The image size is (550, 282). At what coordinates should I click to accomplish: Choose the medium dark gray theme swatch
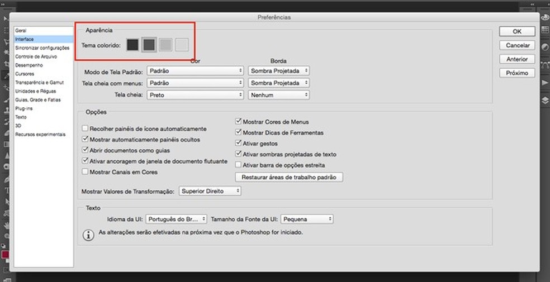[149, 45]
